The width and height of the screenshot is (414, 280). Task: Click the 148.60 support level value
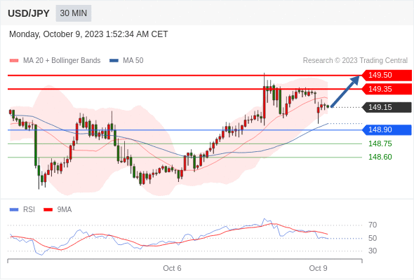click(380, 157)
